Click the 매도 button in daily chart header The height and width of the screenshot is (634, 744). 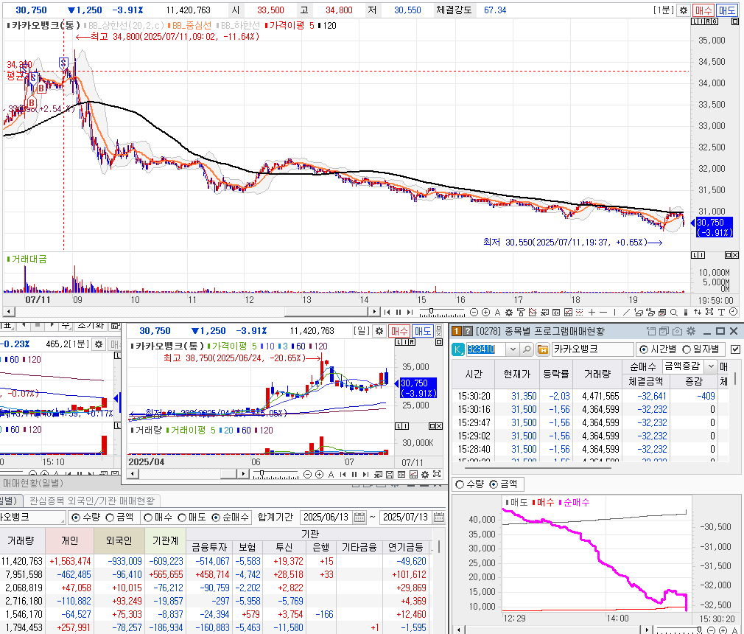(x=423, y=331)
